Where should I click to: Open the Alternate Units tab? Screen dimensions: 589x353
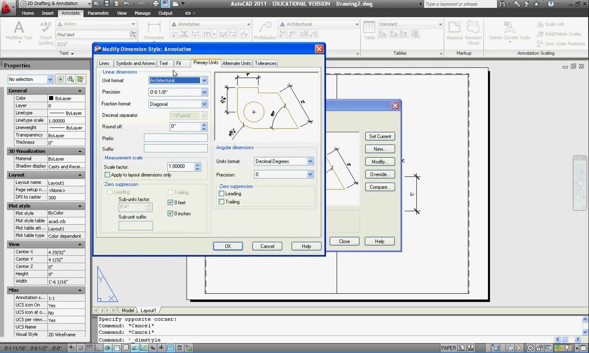point(237,63)
